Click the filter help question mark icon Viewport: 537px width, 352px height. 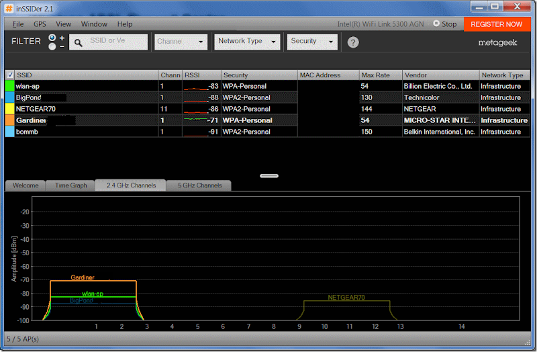coord(353,42)
